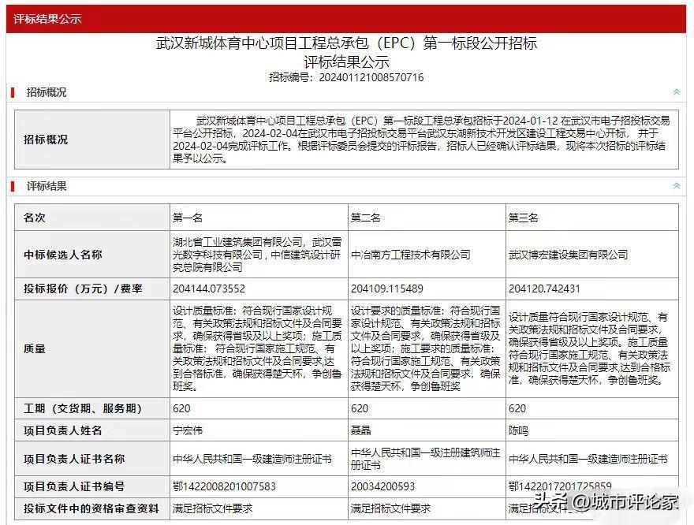Click the bid price 204144.073552
Image resolution: width=694 pixels, height=525 pixels.
[209, 289]
